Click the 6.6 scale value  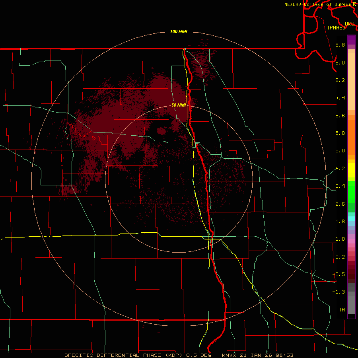340,115
